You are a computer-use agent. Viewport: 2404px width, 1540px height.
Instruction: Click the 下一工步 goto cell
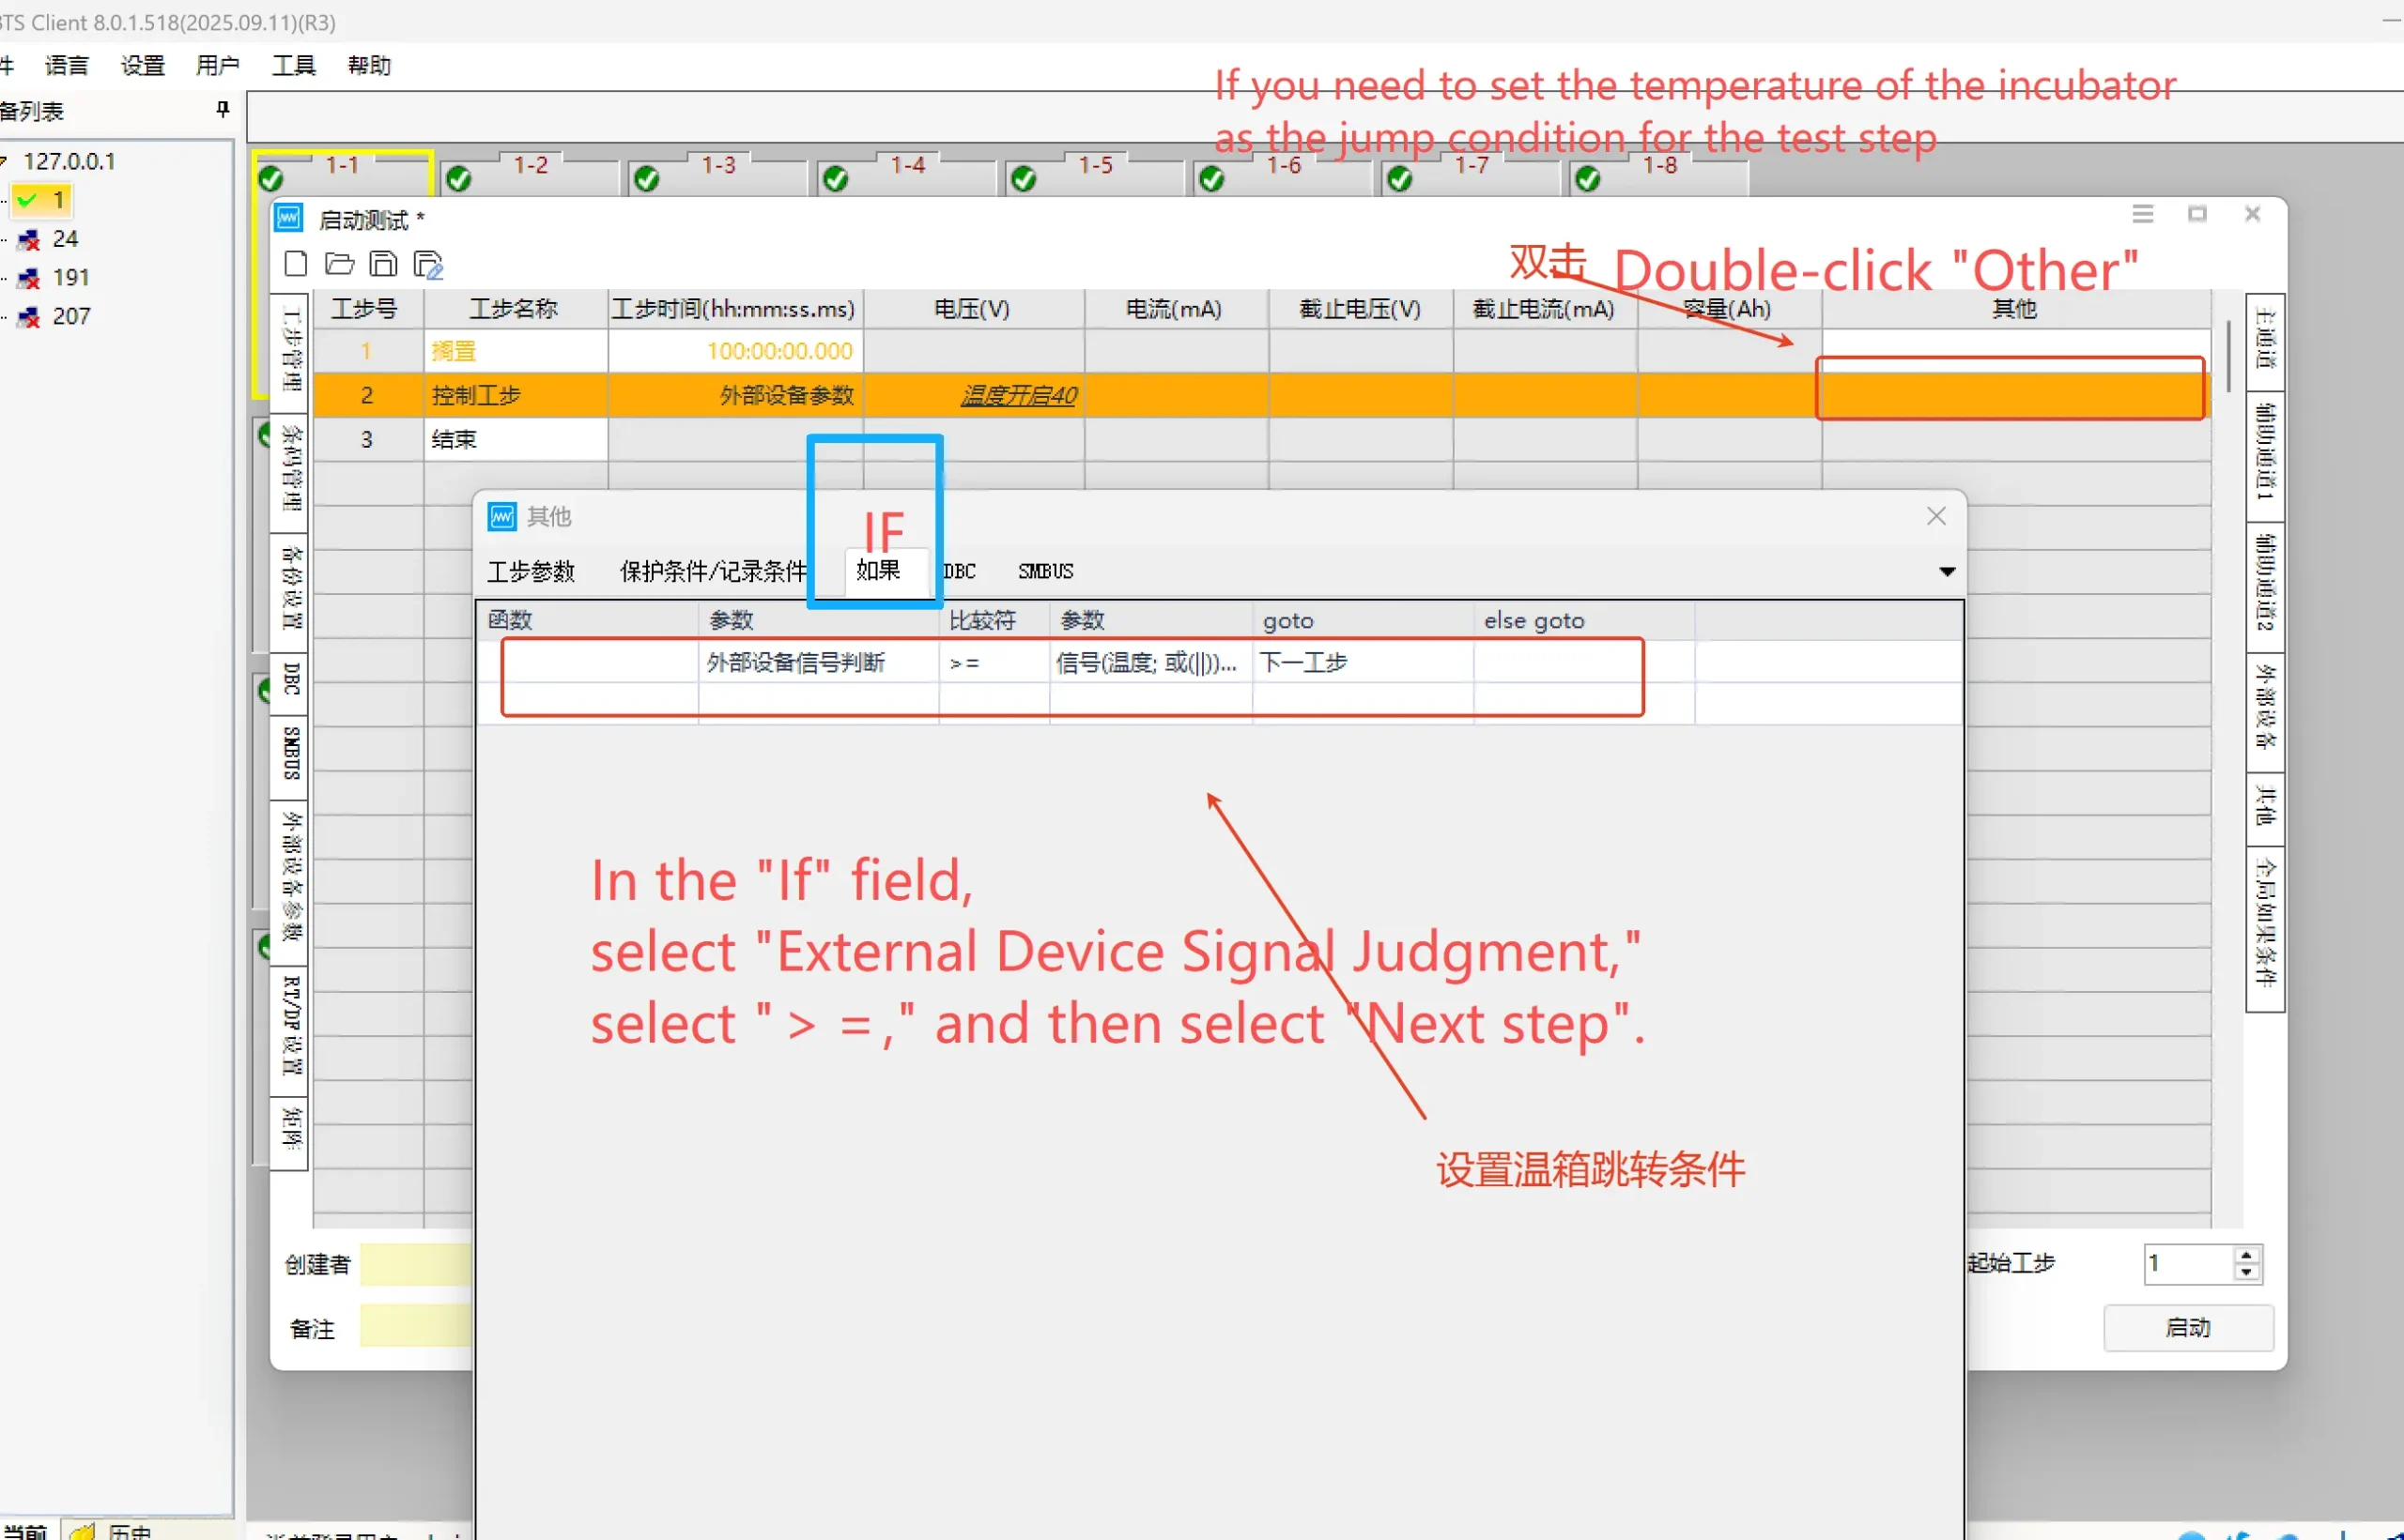(x=1363, y=662)
